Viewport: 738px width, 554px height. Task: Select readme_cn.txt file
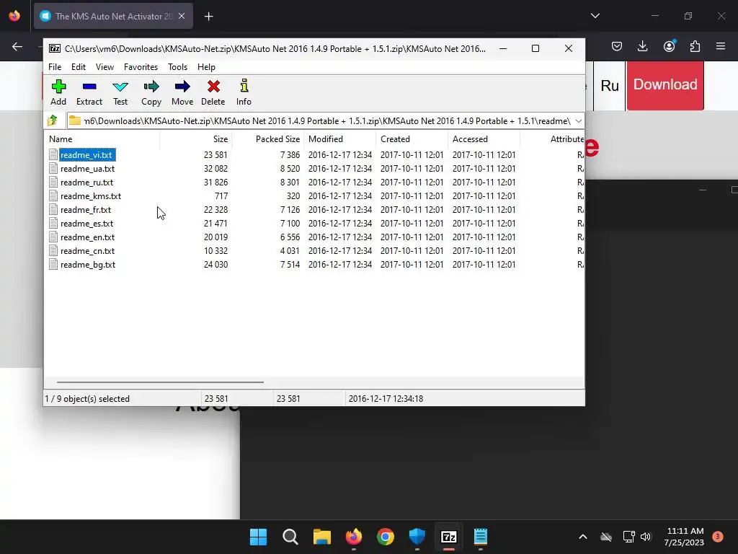point(87,250)
